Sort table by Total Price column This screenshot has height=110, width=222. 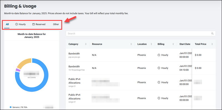[x=212, y=44]
